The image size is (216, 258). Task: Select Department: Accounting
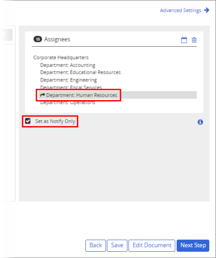click(x=68, y=65)
